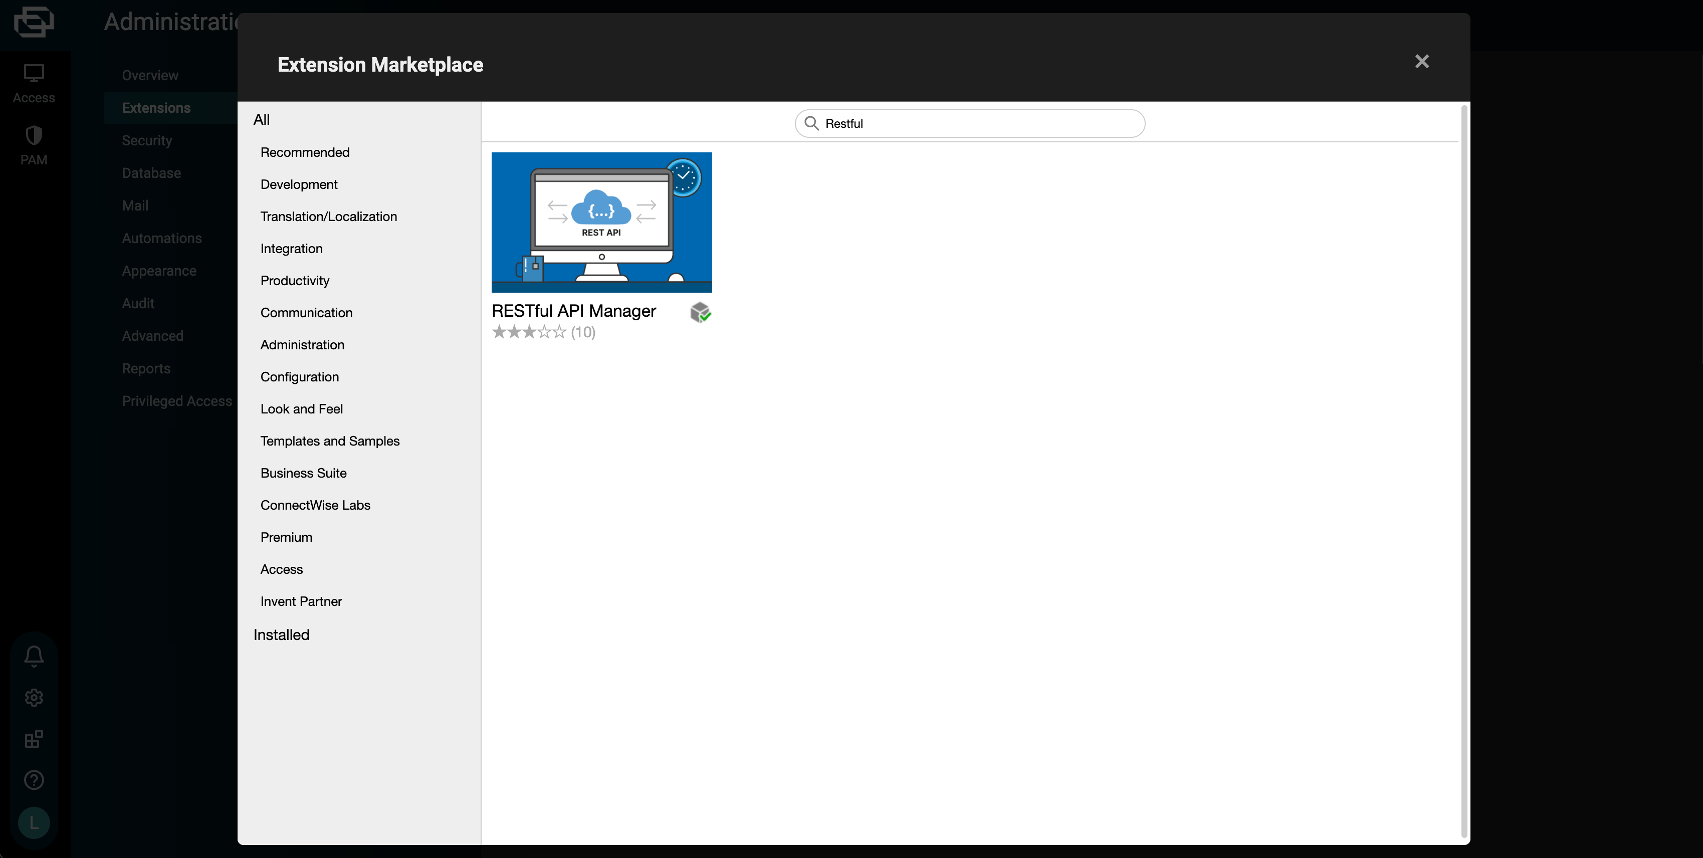The image size is (1703, 858).
Task: Select the Productivity category
Action: pyautogui.click(x=294, y=280)
